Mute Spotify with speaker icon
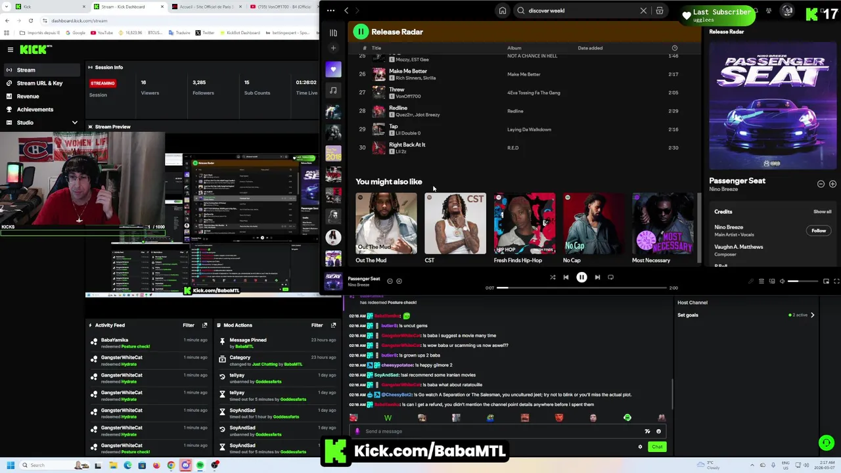The width and height of the screenshot is (841, 473). (x=782, y=281)
